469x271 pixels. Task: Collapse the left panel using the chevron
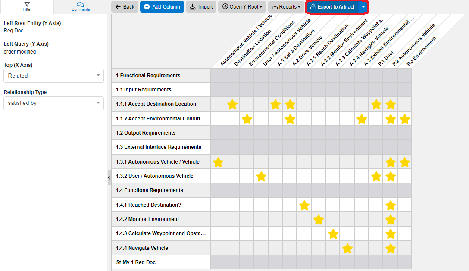[109, 177]
